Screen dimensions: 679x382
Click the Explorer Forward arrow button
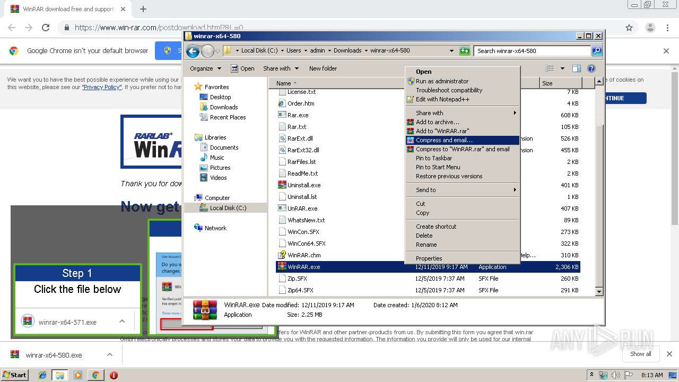tap(207, 51)
